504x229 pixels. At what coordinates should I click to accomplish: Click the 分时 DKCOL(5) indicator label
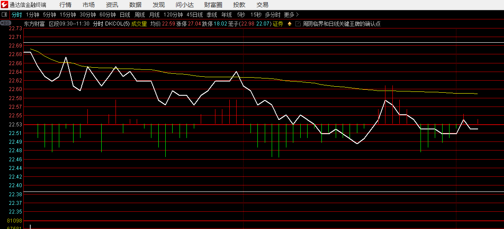click(x=111, y=24)
